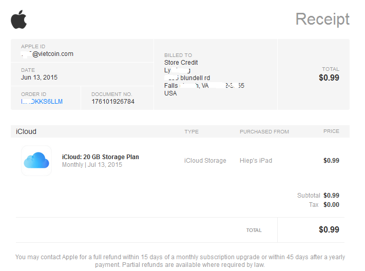This screenshot has height=271, width=365.
Task: Select the Apple ID email @vietcoin.com
Action: pos(47,54)
